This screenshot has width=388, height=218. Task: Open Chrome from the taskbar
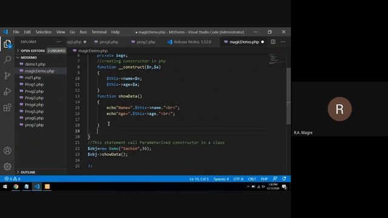pyautogui.click(x=16, y=187)
